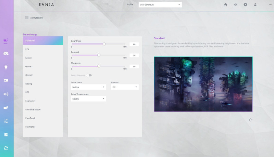Select the EasyRead SmartImage mode
This screenshot has width=274, height=157.
pyautogui.click(x=43, y=118)
